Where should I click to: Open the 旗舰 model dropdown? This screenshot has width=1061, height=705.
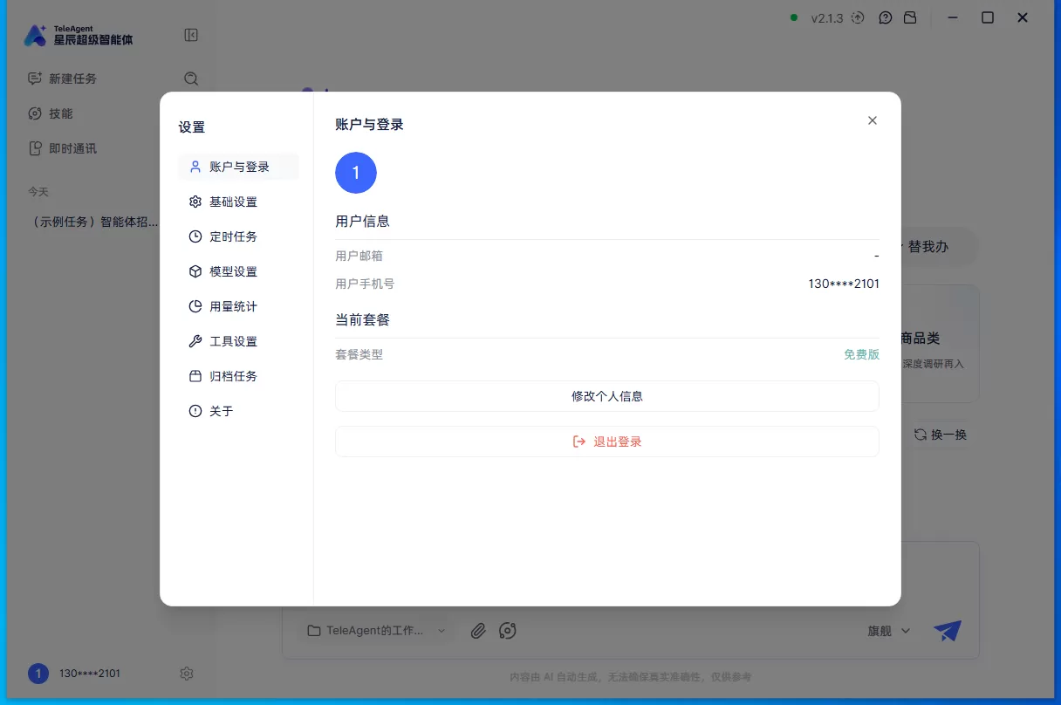[889, 630]
